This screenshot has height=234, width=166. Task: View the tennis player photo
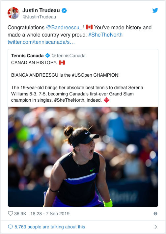(83, 157)
